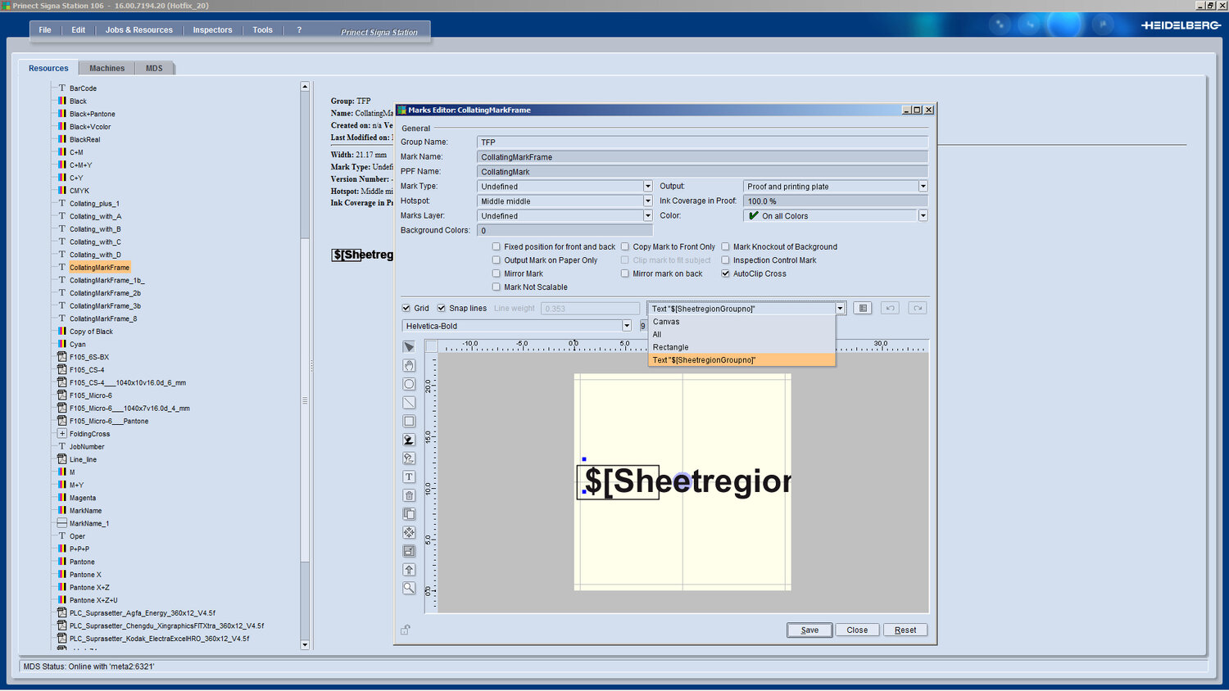Choose the text tool with T icon
Viewport: 1229px width, 691px height.
pos(409,477)
